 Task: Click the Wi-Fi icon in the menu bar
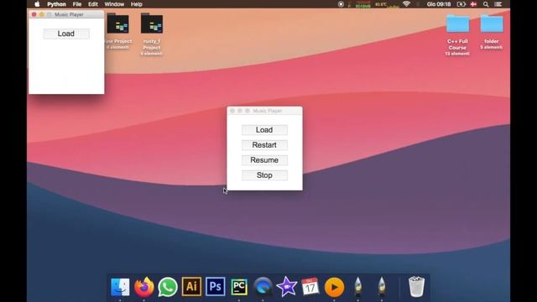(406, 4)
